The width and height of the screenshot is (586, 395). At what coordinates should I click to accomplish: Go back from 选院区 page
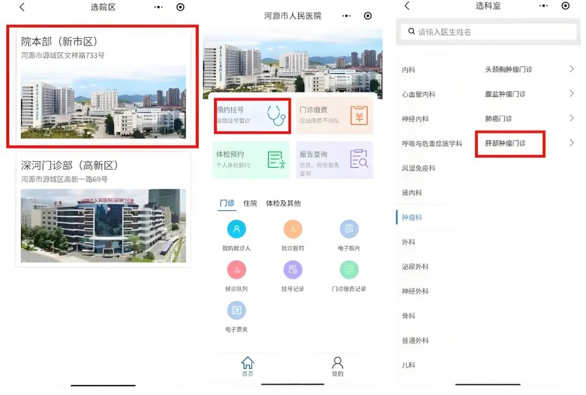(x=22, y=7)
